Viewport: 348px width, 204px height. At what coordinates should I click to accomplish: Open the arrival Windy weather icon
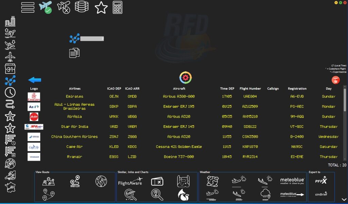point(239,195)
